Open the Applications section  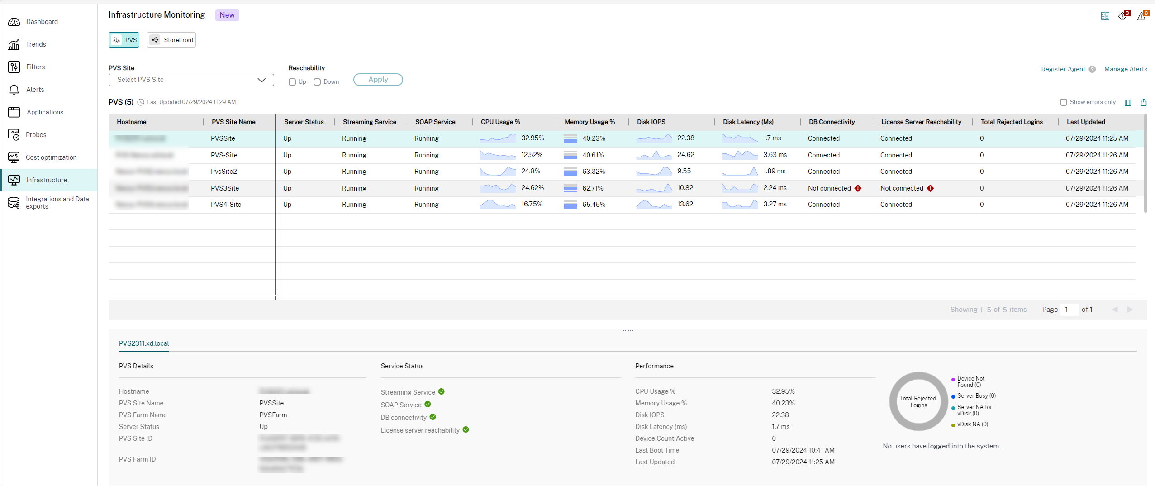[44, 112]
